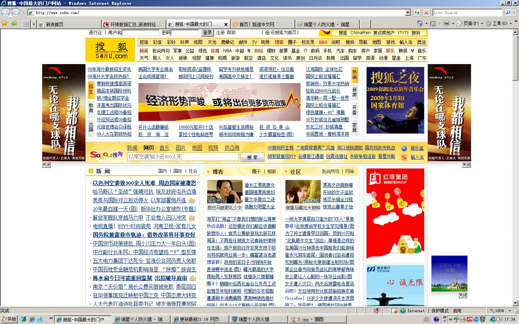519x324 pixels.
Task: Click the red Sogou 输入法 icon
Action: [404, 157]
